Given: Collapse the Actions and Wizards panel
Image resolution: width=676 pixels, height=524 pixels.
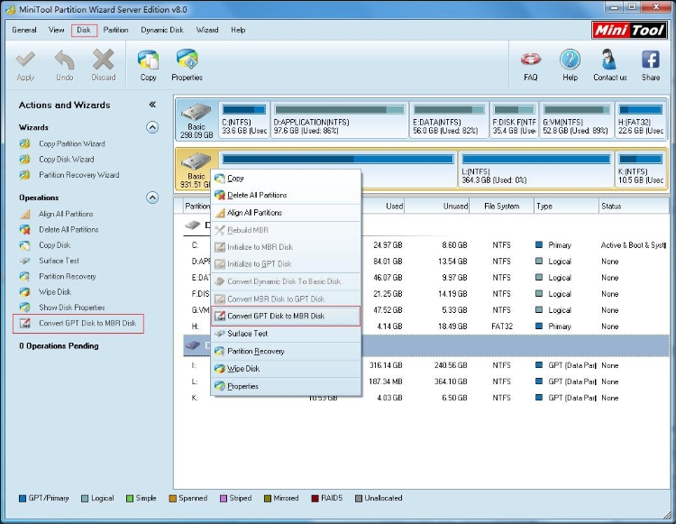Looking at the screenshot, I should (152, 105).
